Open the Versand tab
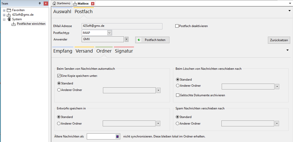 (84, 51)
